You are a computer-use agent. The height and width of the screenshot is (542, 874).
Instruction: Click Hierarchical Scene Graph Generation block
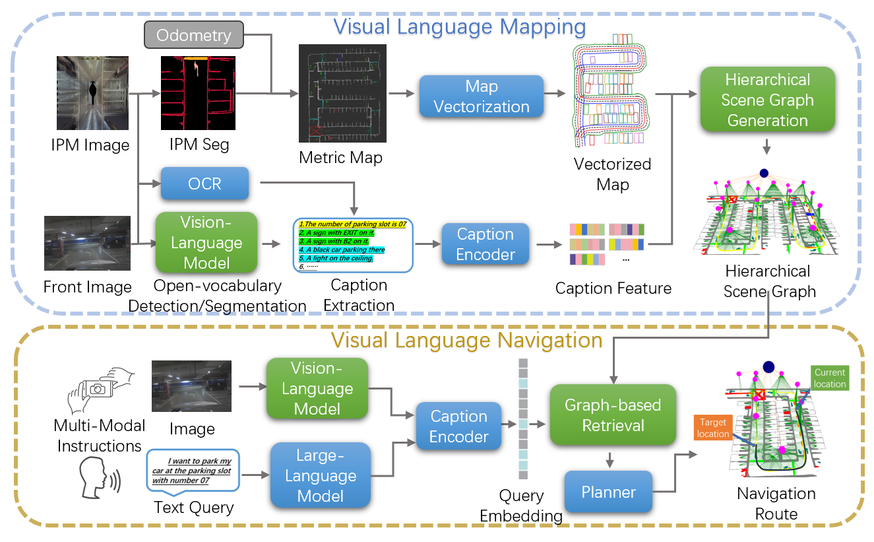[x=767, y=100]
